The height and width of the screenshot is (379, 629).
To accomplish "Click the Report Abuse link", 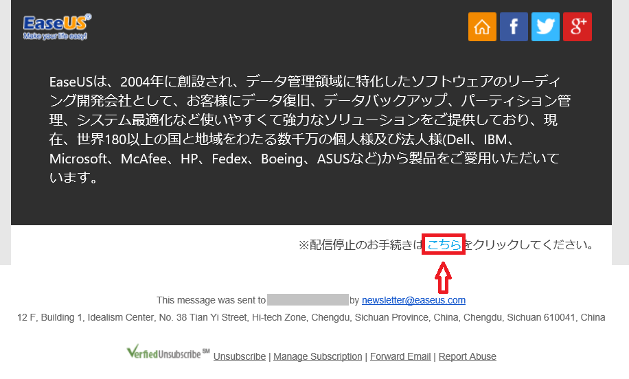I will click(x=468, y=356).
